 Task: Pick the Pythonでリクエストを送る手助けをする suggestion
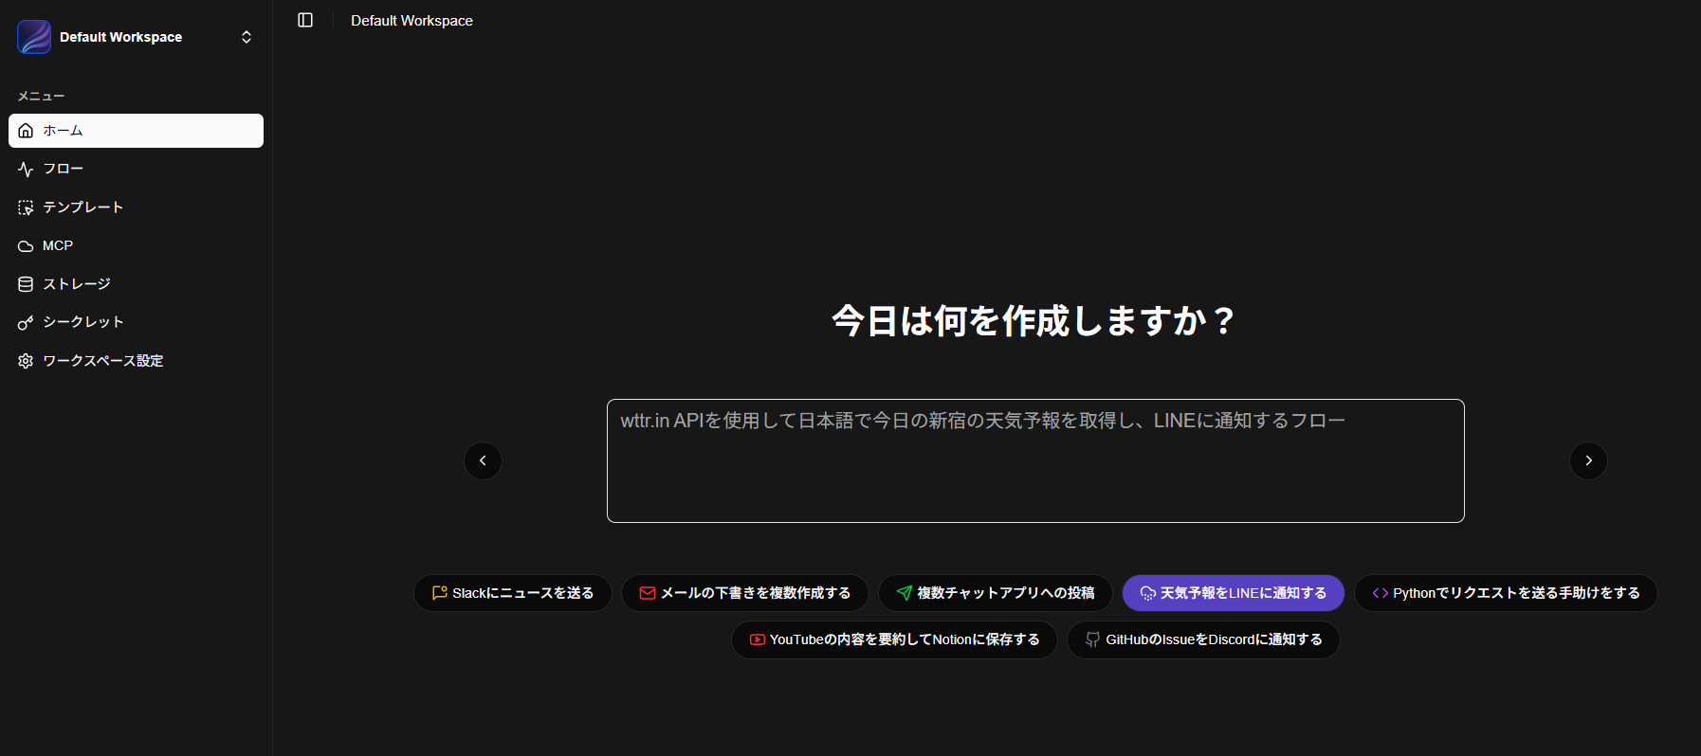point(1506,593)
